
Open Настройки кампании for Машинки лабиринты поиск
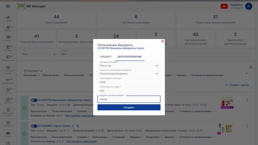click(x=80, y=116)
